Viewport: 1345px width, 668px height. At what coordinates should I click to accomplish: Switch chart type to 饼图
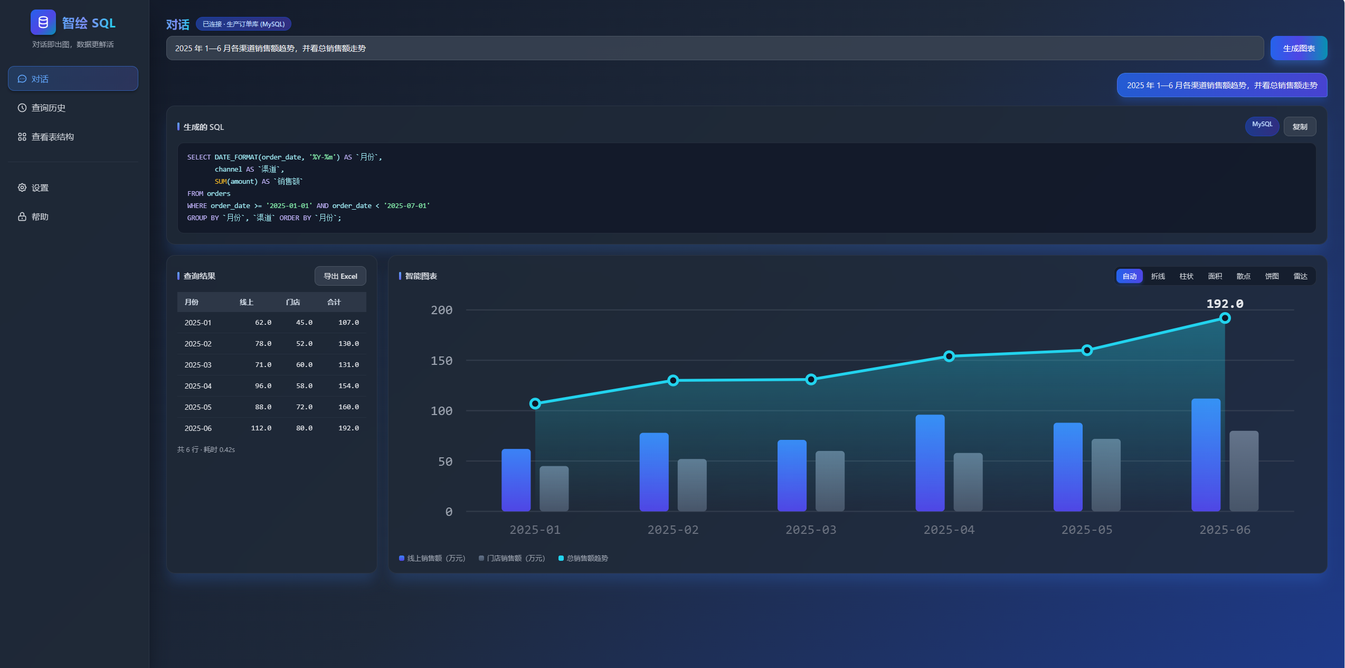[1272, 276]
